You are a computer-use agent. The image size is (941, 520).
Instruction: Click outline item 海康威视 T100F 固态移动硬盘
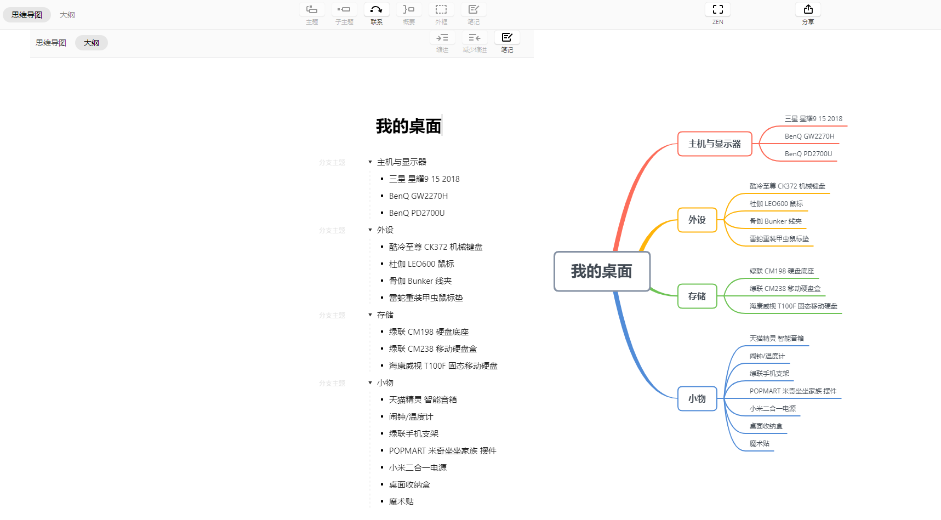tap(443, 366)
